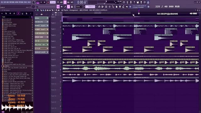Click the scissors audio editor icon

point(127,2)
